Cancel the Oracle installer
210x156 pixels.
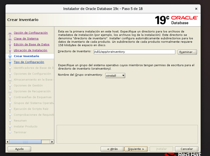click(186, 149)
